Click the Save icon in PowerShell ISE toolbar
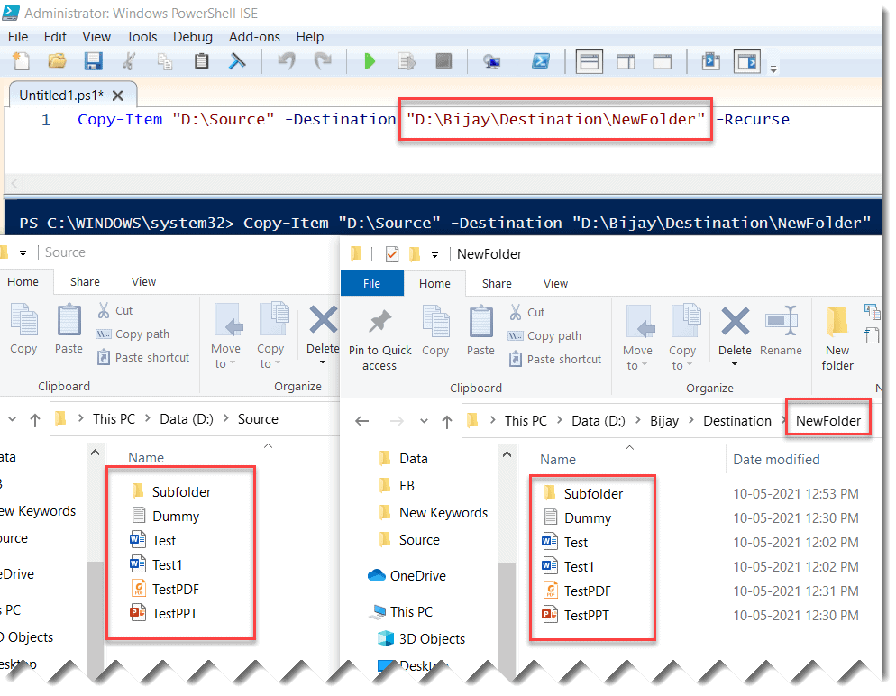896x696 pixels. [93, 61]
